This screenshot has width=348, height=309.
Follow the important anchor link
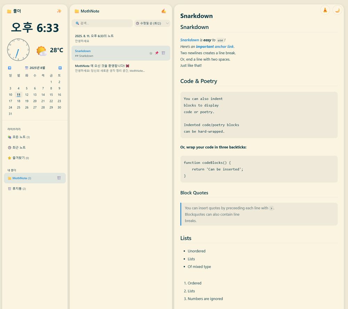[215, 46]
